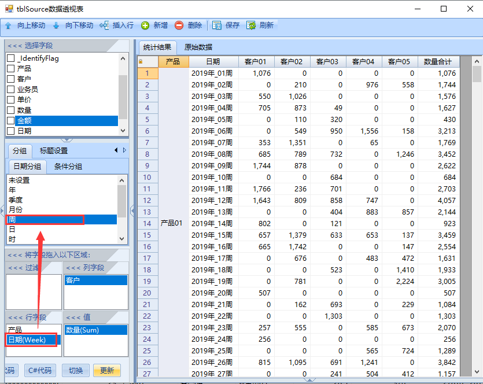Click the save icon in toolbar
Viewport: 483px width, 384px height.
[217, 25]
